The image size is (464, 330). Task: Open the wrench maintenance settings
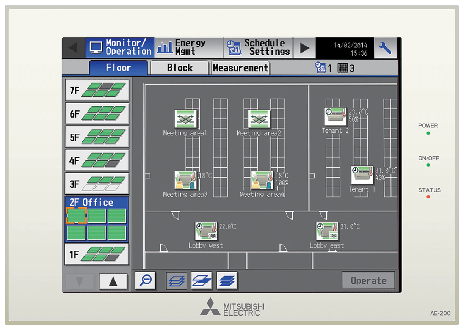385,48
